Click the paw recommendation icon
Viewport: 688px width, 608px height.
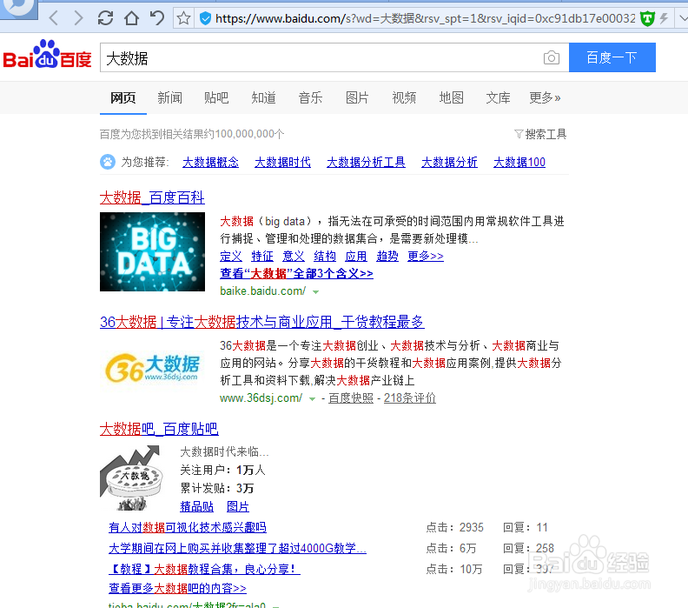[x=108, y=162]
